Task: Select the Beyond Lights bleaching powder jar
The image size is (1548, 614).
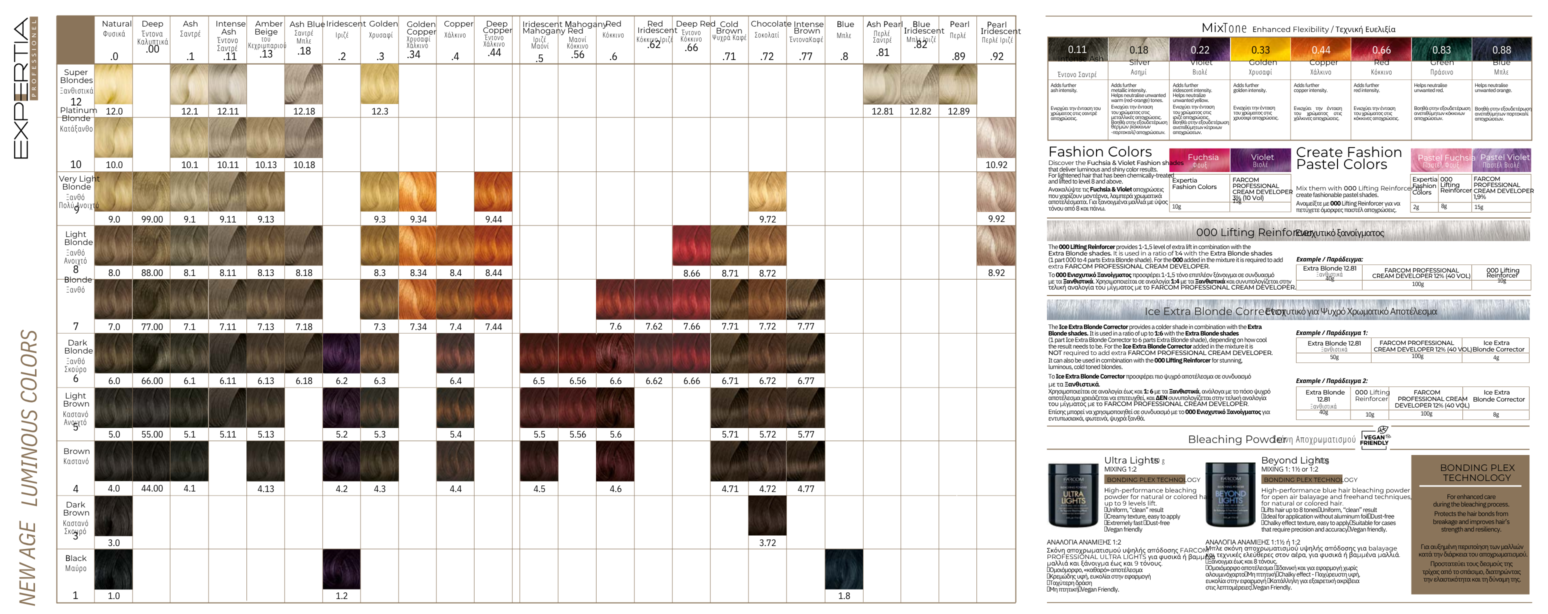Action: click(x=1230, y=494)
